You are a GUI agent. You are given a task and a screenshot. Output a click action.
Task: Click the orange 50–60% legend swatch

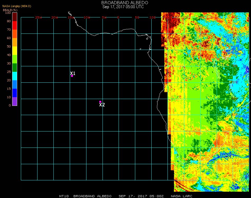15,42
